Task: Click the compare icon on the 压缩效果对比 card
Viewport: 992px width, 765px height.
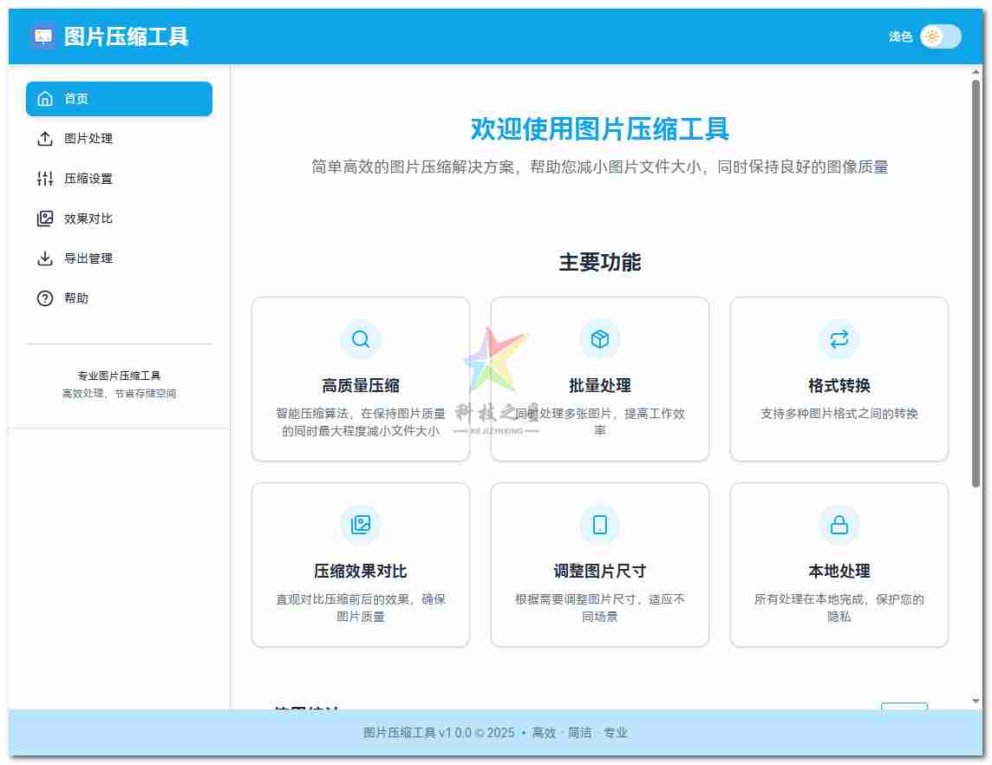Action: click(361, 525)
